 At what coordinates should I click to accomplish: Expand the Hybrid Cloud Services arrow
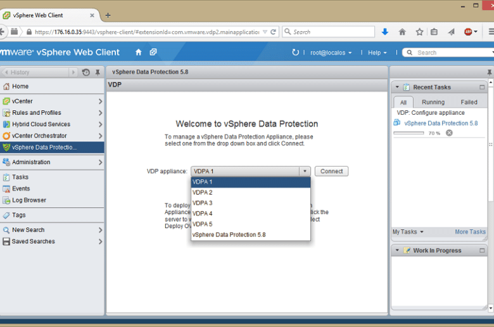(x=100, y=124)
